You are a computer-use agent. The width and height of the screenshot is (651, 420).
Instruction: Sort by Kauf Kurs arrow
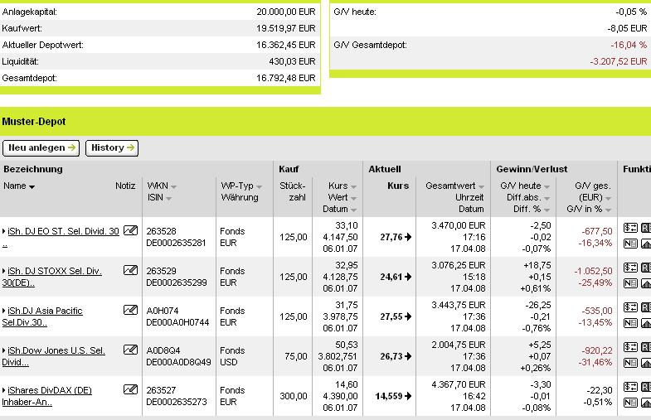click(x=353, y=187)
